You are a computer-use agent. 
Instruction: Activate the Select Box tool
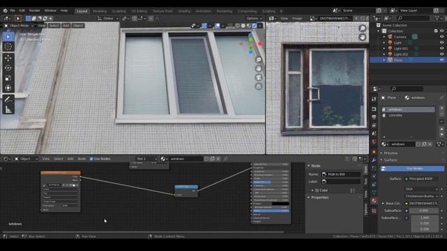click(8, 37)
